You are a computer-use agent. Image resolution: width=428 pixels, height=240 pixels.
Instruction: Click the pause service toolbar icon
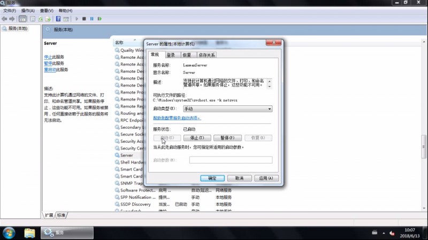(x=91, y=19)
